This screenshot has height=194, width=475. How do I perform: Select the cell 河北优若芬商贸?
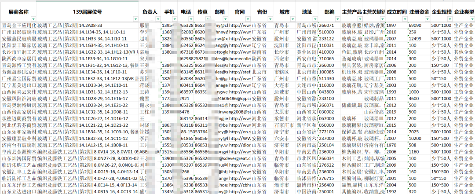click(x=18, y=125)
